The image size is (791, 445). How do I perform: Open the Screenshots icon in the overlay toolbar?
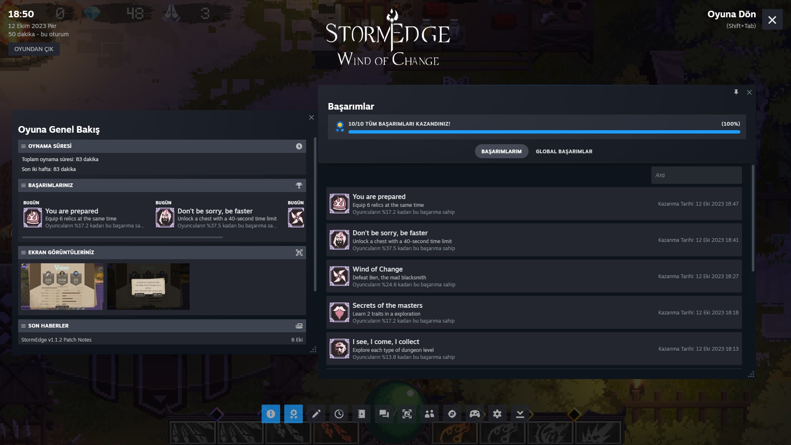pyautogui.click(x=407, y=414)
